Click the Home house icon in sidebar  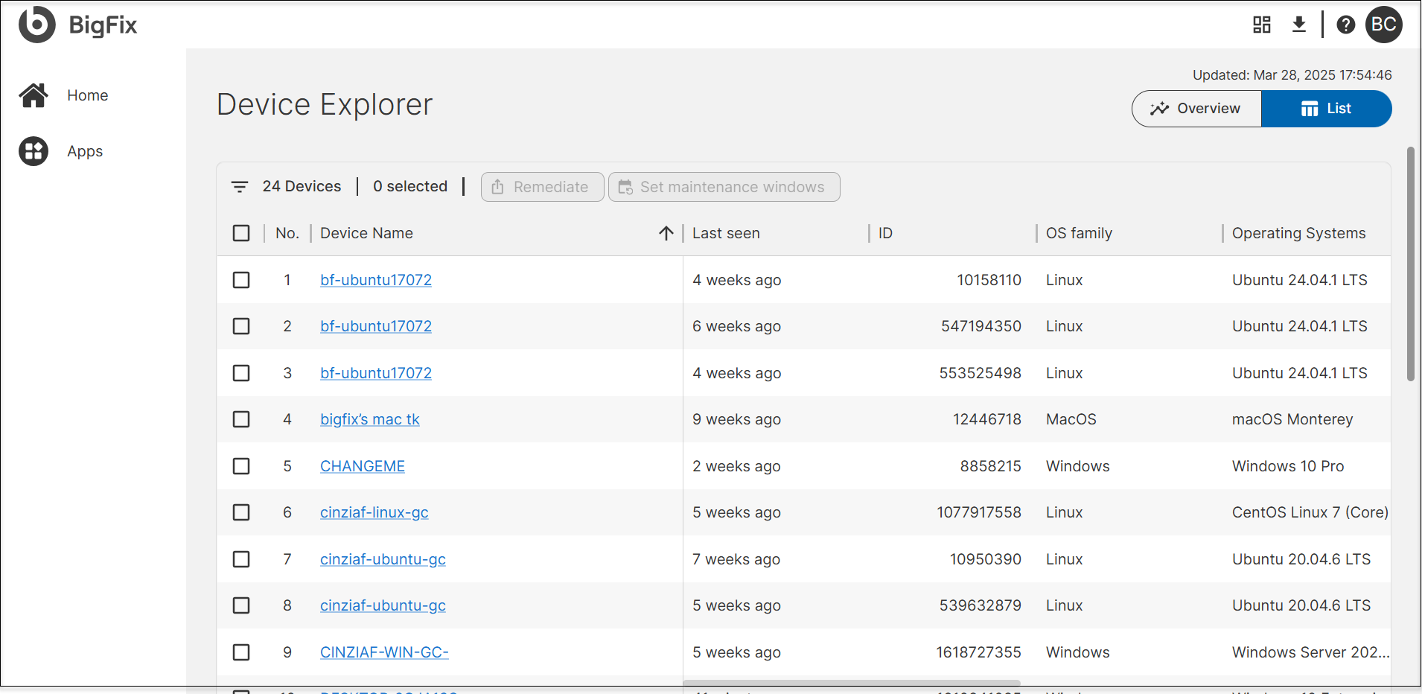coord(34,95)
